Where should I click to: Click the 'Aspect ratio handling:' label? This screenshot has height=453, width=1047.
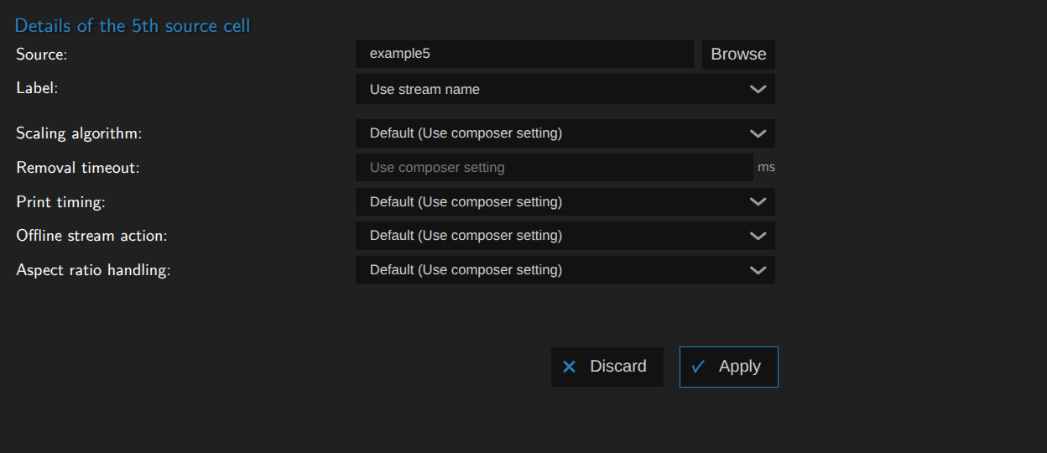[93, 271]
